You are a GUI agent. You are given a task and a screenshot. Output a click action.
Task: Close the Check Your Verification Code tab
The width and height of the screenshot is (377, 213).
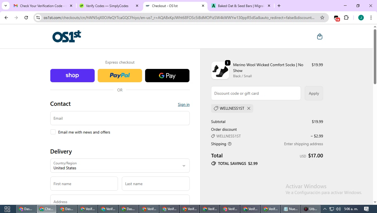pyautogui.click(x=71, y=6)
